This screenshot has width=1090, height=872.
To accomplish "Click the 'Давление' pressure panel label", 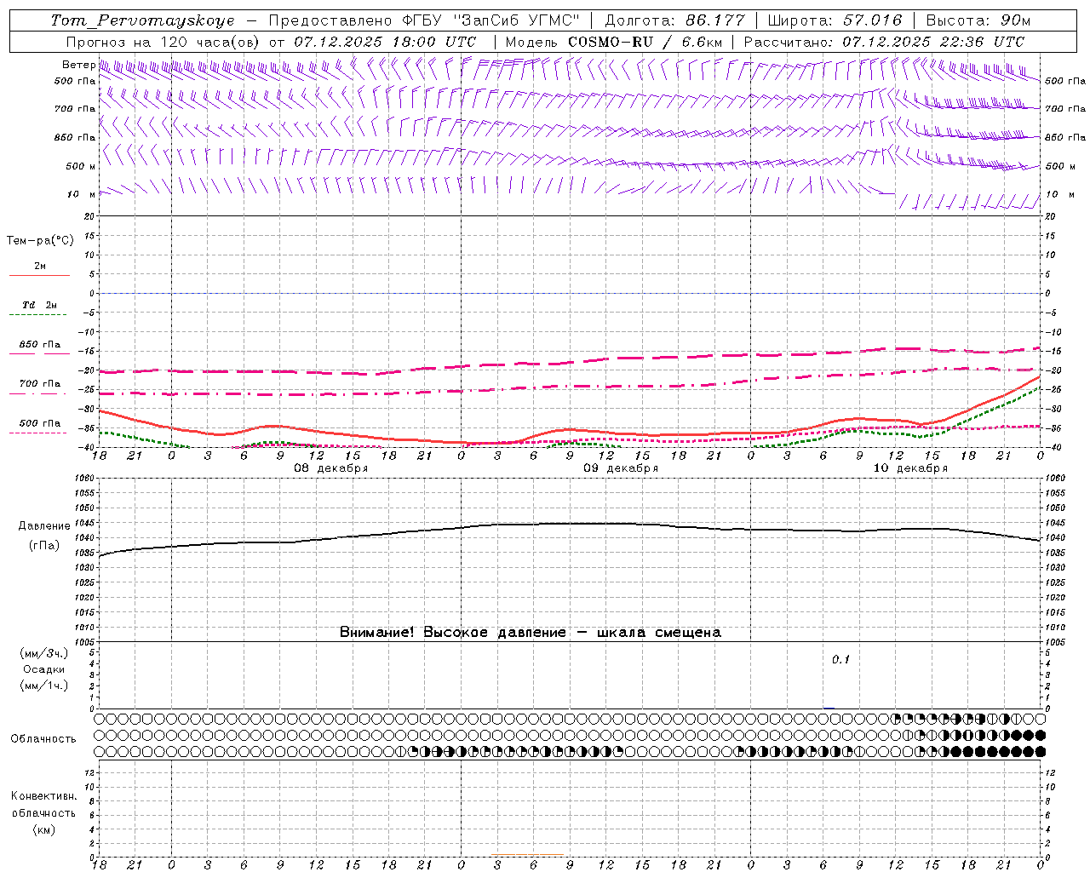I will coord(44,526).
